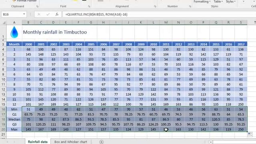Select row 21 header
The width and height of the screenshot is (256, 144).
coord(3,134)
